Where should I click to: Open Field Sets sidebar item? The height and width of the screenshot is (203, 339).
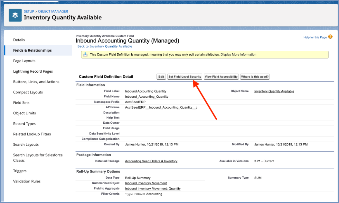21,103
